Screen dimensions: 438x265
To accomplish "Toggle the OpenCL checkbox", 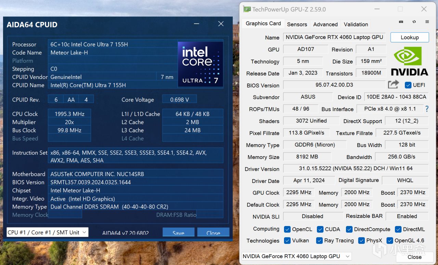I will 287,229.
